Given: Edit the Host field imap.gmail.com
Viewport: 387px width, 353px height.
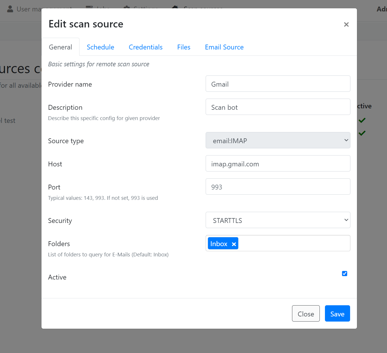Looking at the screenshot, I should point(278,163).
